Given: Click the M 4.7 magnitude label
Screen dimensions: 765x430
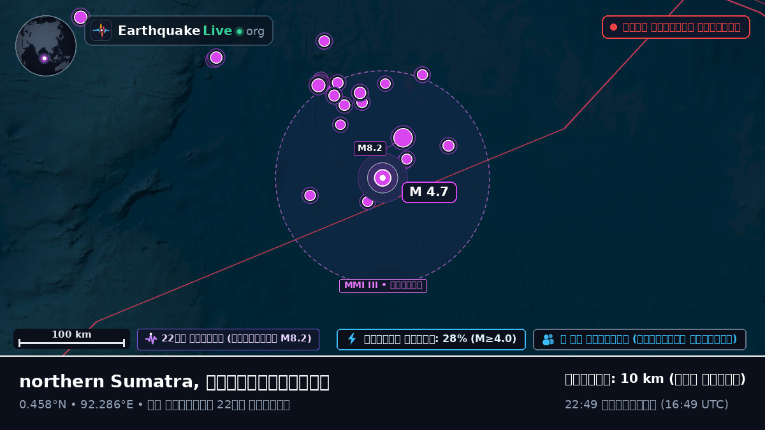Looking at the screenshot, I should pyautogui.click(x=429, y=192).
